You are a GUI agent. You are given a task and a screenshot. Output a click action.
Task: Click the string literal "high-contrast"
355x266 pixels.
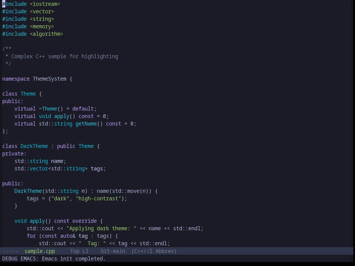(98, 198)
